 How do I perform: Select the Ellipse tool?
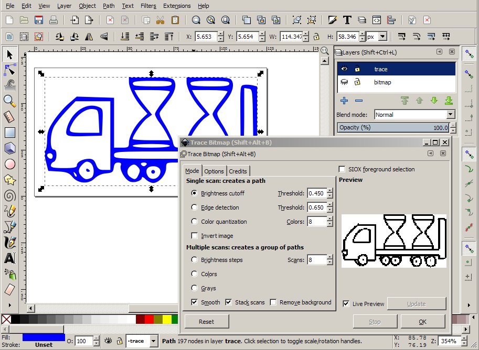point(8,163)
